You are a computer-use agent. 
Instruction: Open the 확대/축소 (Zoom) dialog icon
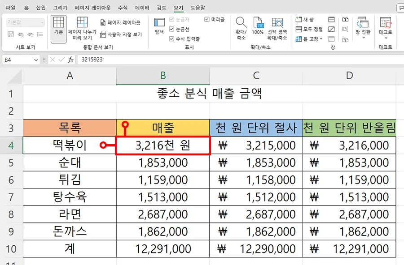(241, 27)
